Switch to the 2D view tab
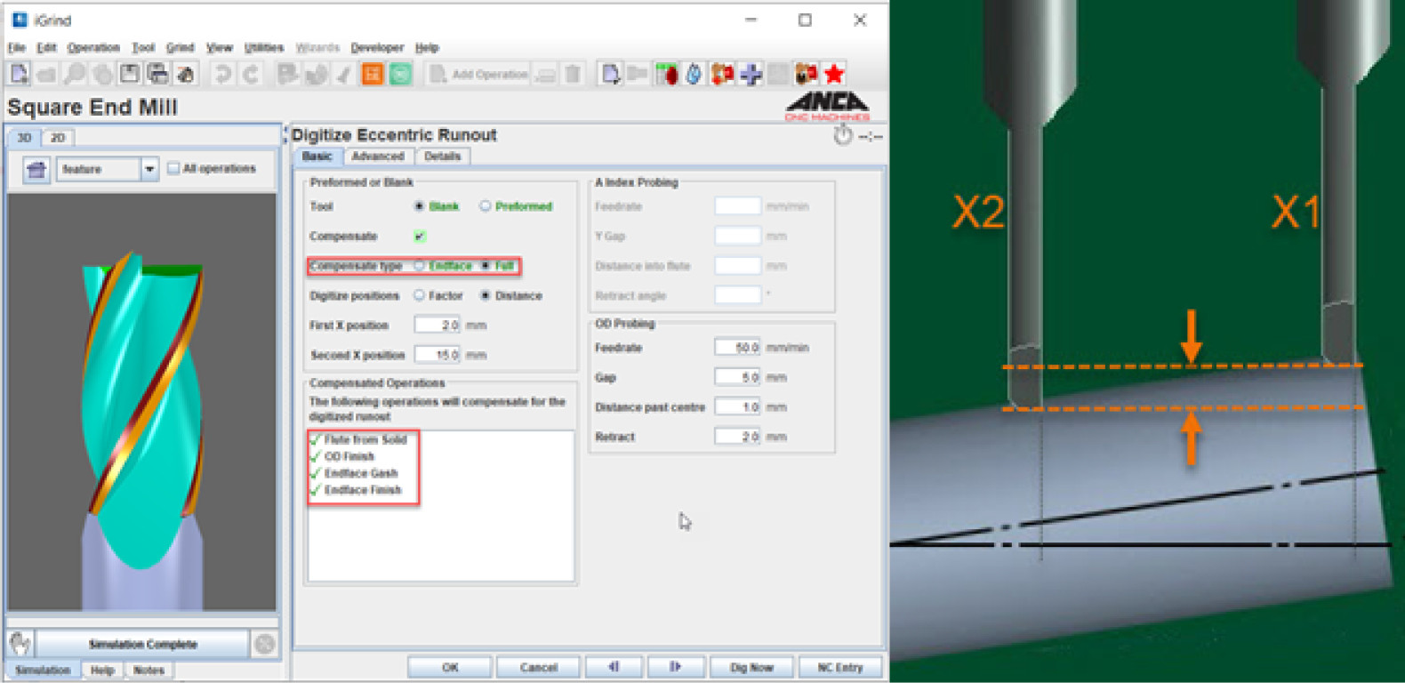This screenshot has height=683, width=1405. (58, 138)
